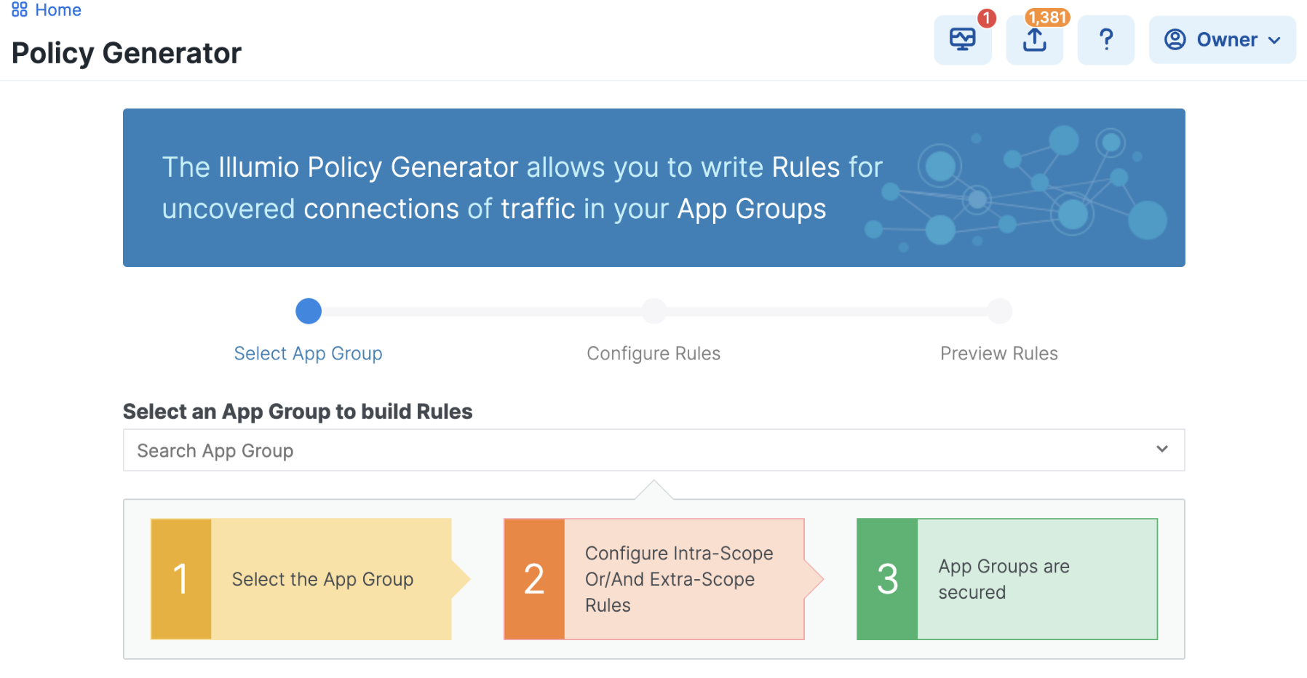Screen dimensions: 1307x678
Task: Click the user avatar in the Owner button
Action: [x=1175, y=39]
